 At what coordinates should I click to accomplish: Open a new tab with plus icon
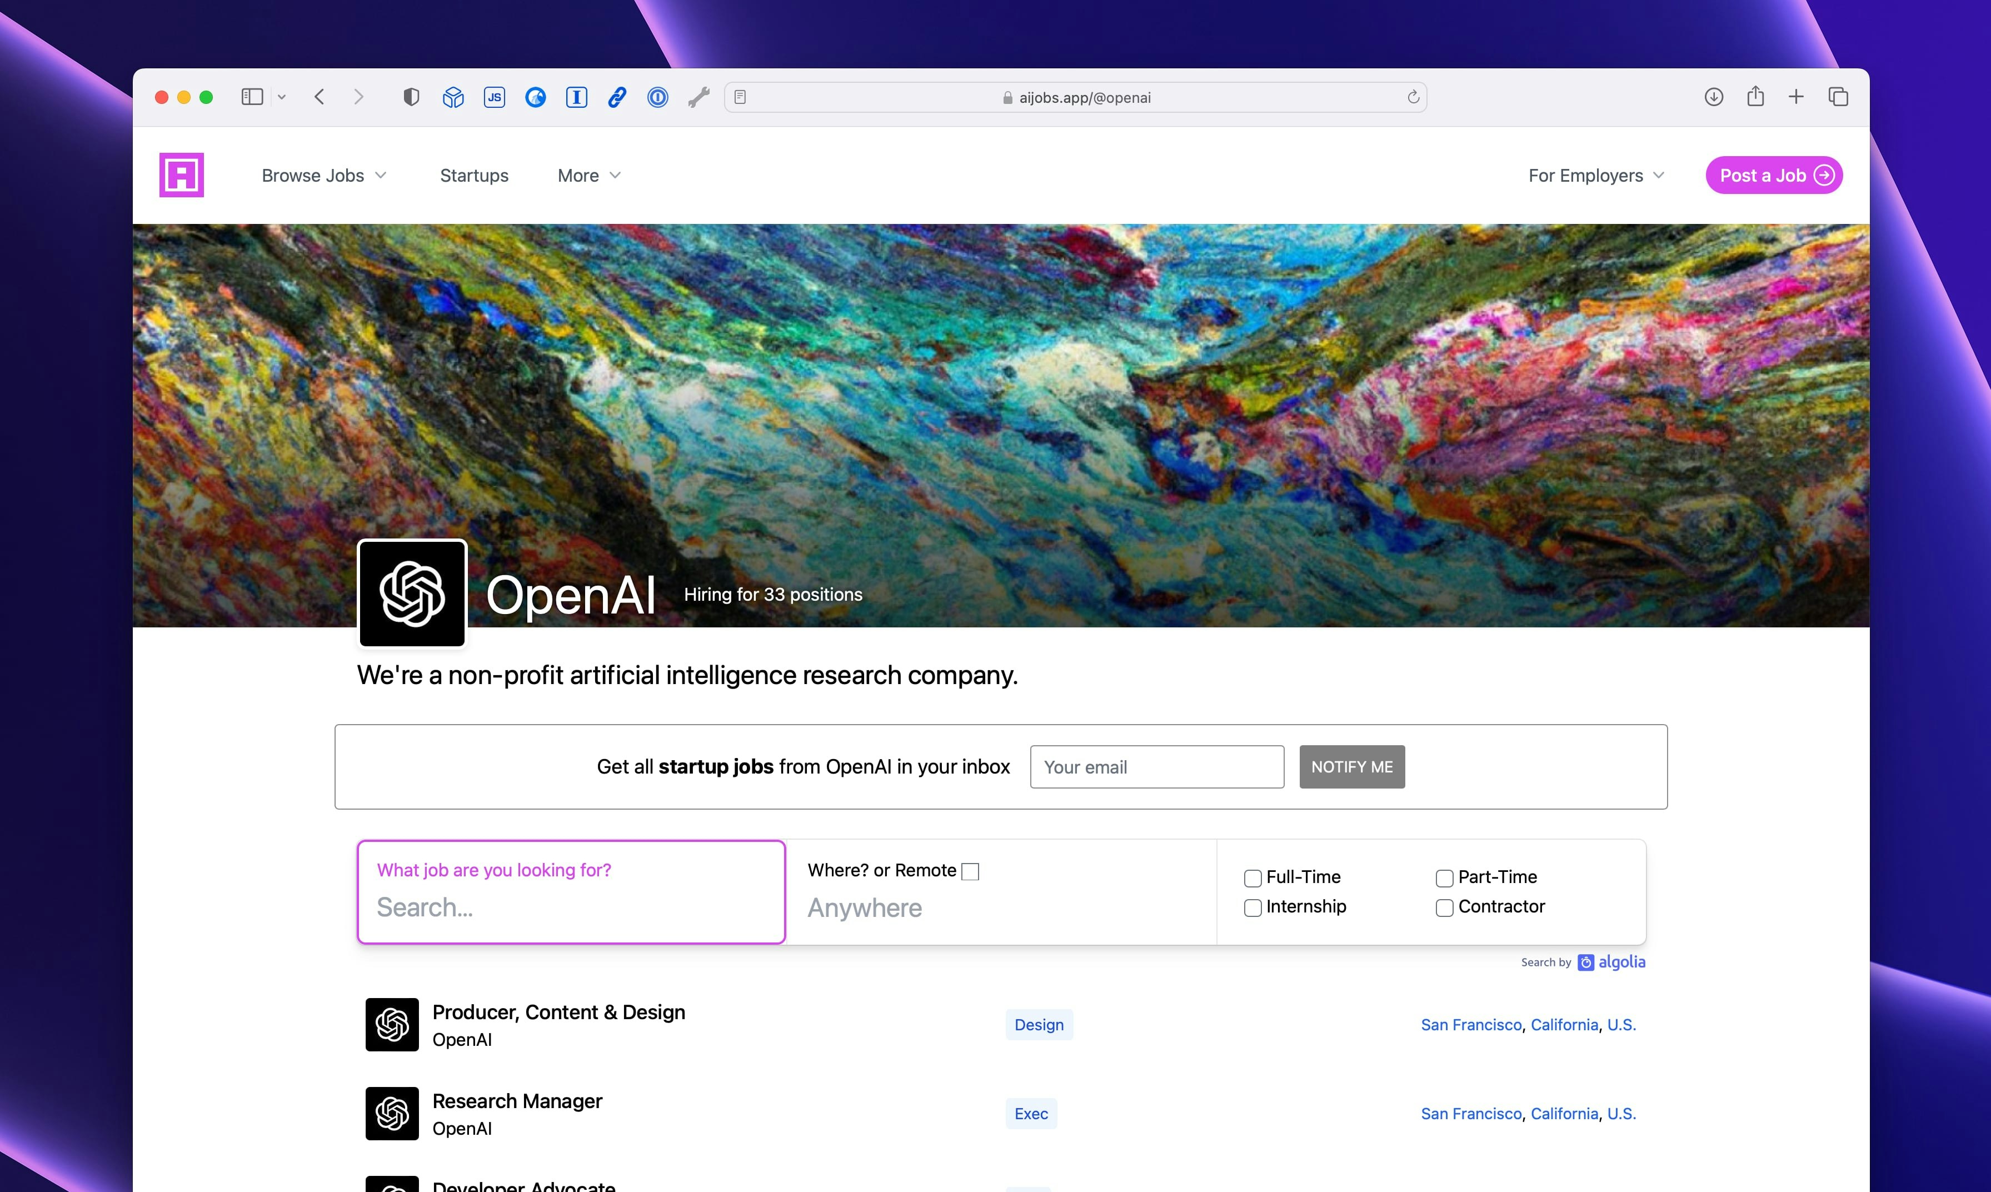1797,97
